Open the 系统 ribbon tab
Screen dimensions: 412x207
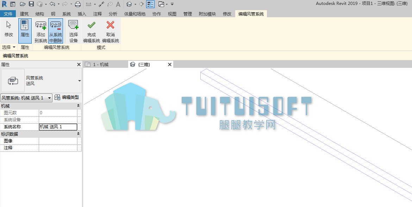pyautogui.click(x=67, y=14)
